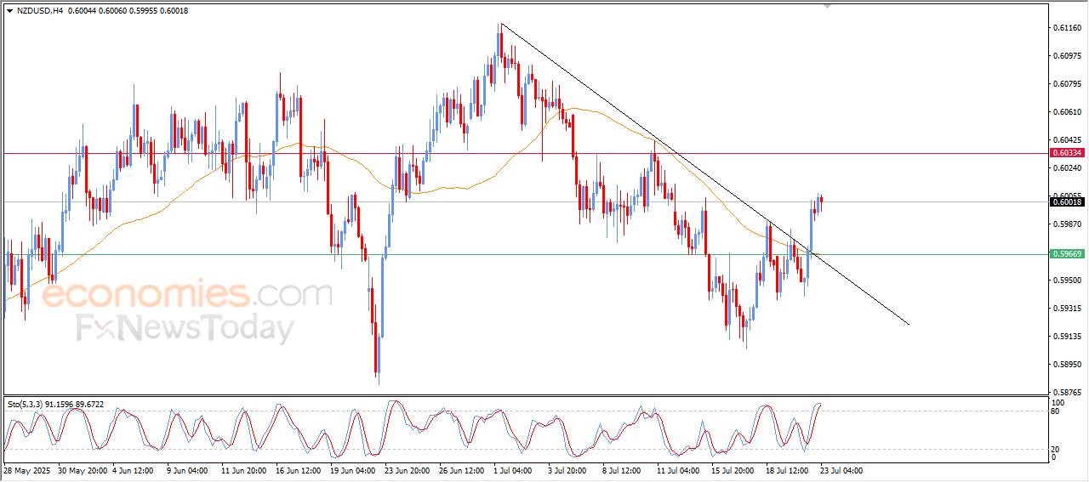Click the 26 Jun 12:00 time label

(462, 470)
